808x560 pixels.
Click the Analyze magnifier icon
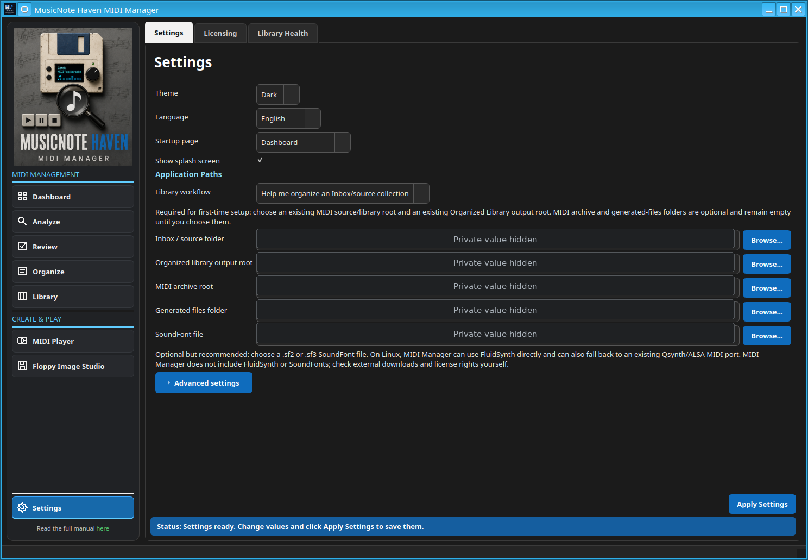(x=22, y=221)
